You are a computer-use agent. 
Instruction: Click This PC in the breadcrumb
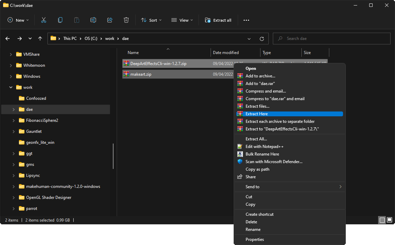(x=70, y=39)
